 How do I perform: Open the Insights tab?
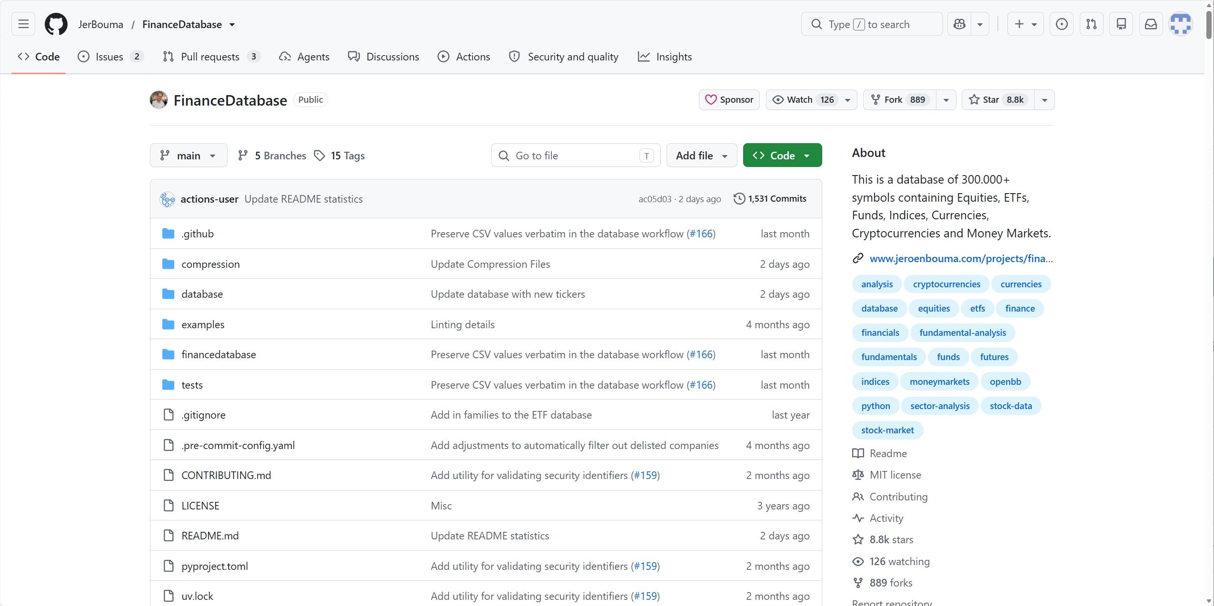click(665, 57)
